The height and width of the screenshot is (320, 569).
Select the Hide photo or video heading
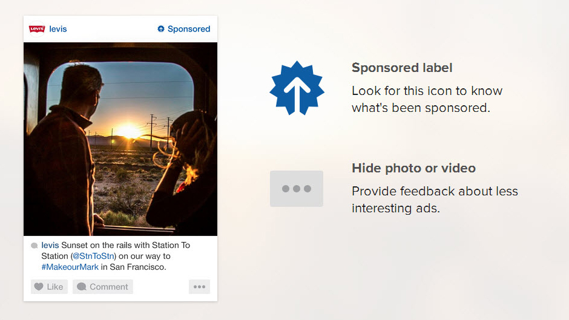(413, 168)
